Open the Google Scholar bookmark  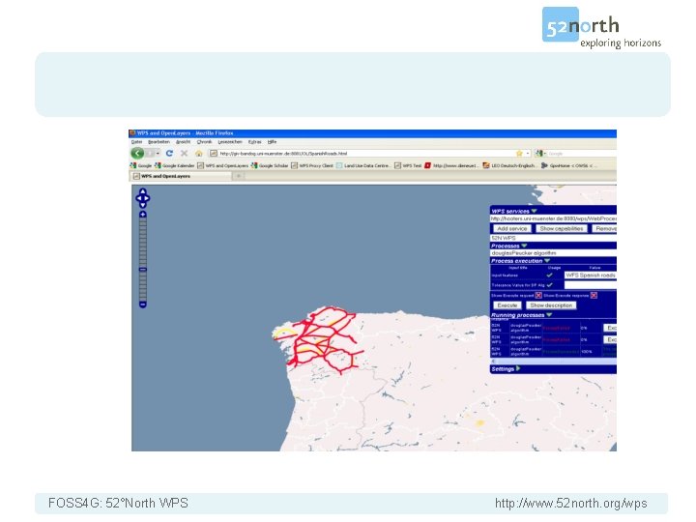click(270, 165)
